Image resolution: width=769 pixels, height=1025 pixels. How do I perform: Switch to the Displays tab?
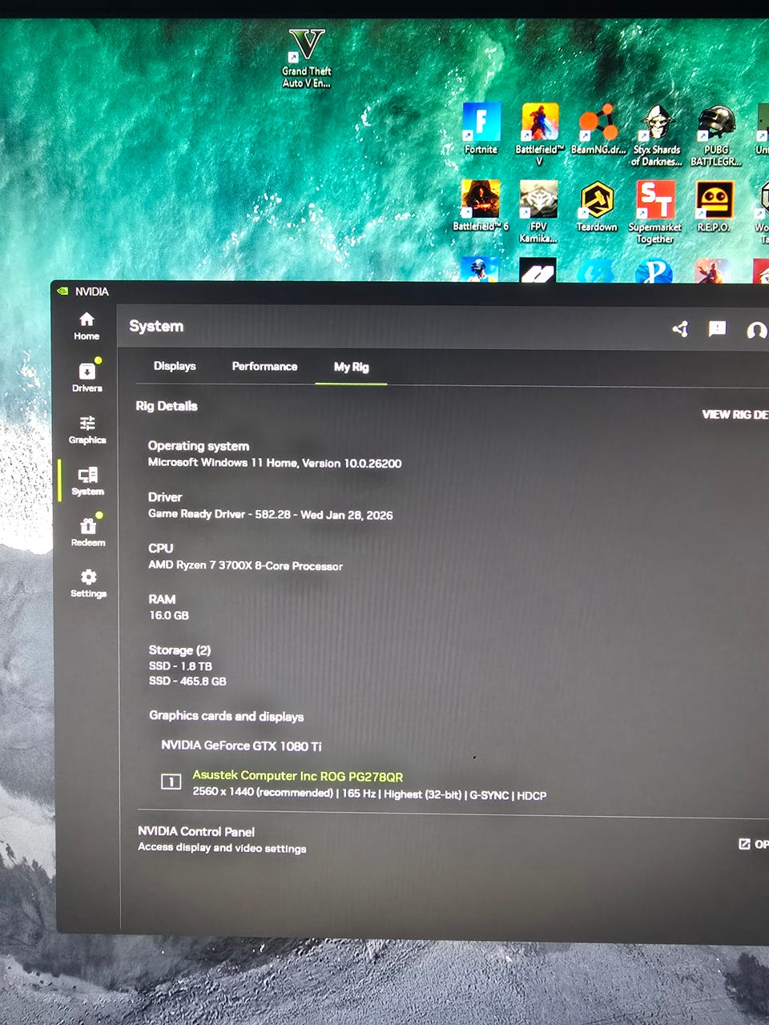point(175,366)
